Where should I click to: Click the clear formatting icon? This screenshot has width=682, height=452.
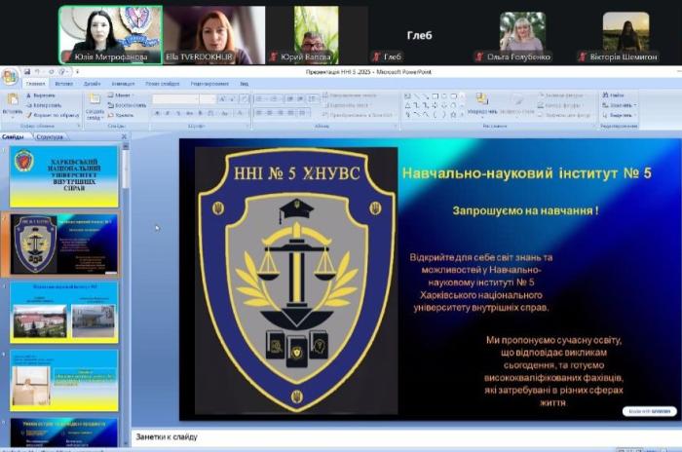[245, 99]
